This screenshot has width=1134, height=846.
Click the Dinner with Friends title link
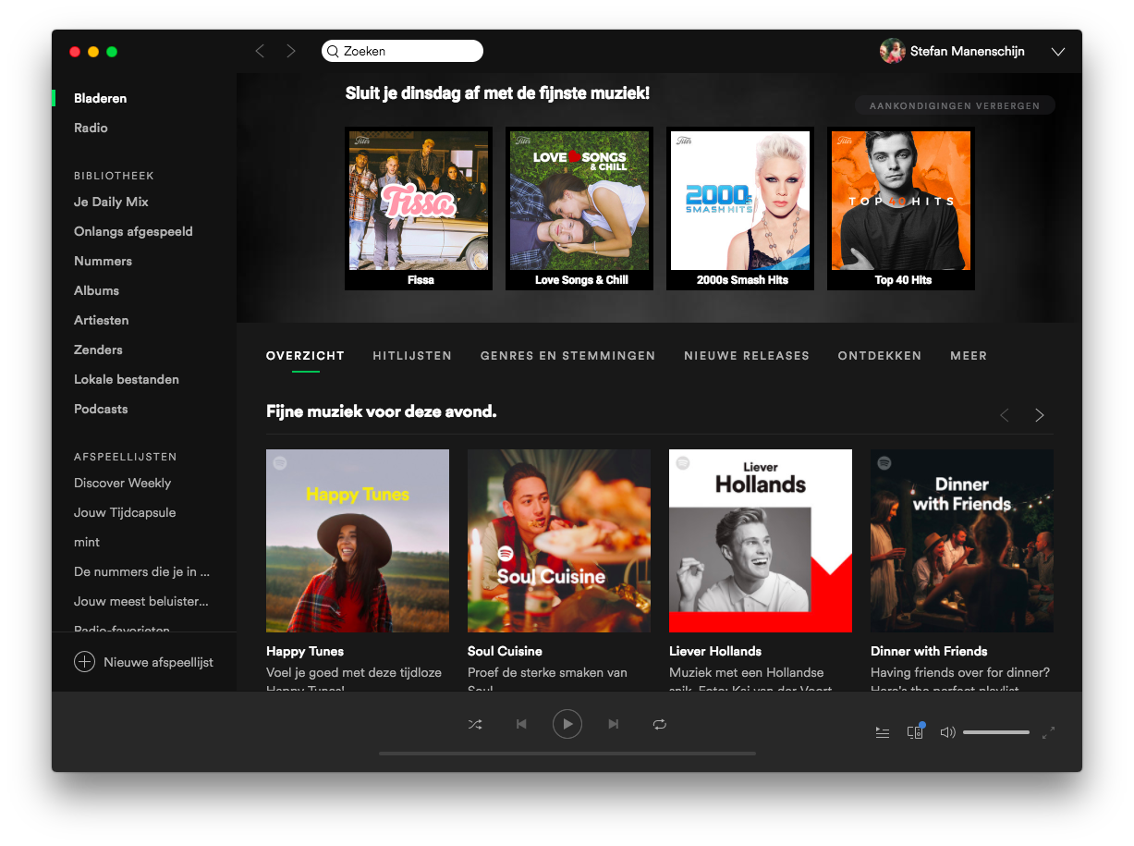coord(929,651)
